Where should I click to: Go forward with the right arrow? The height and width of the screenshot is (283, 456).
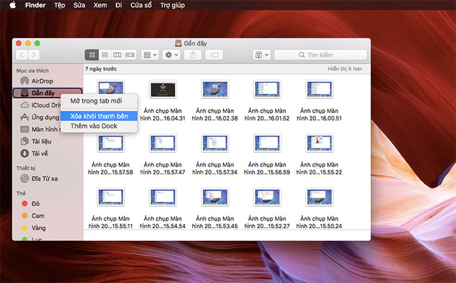click(34, 55)
